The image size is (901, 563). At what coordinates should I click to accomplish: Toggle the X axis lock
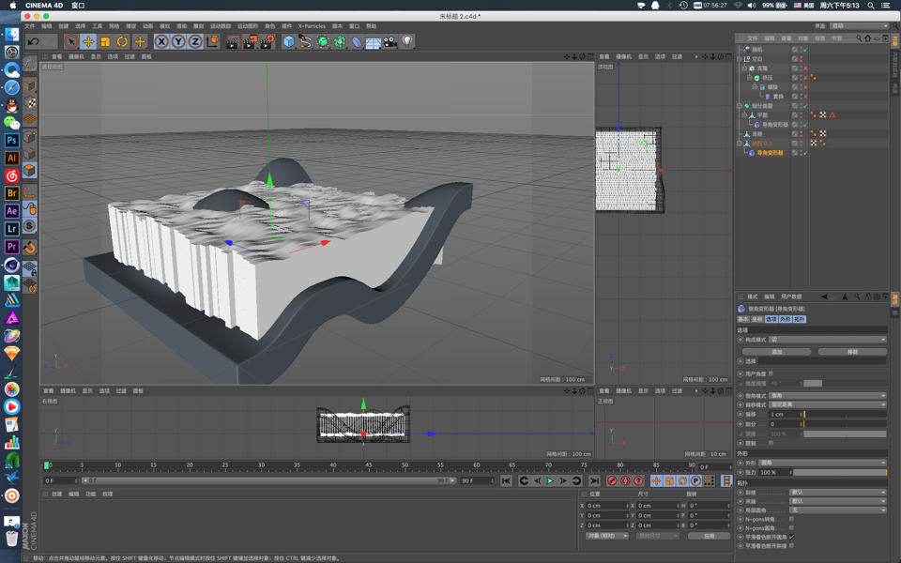[161, 41]
